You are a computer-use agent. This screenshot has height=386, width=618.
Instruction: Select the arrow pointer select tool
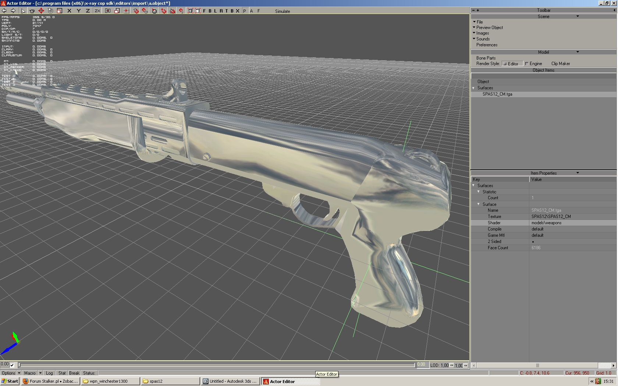[x=23, y=11]
